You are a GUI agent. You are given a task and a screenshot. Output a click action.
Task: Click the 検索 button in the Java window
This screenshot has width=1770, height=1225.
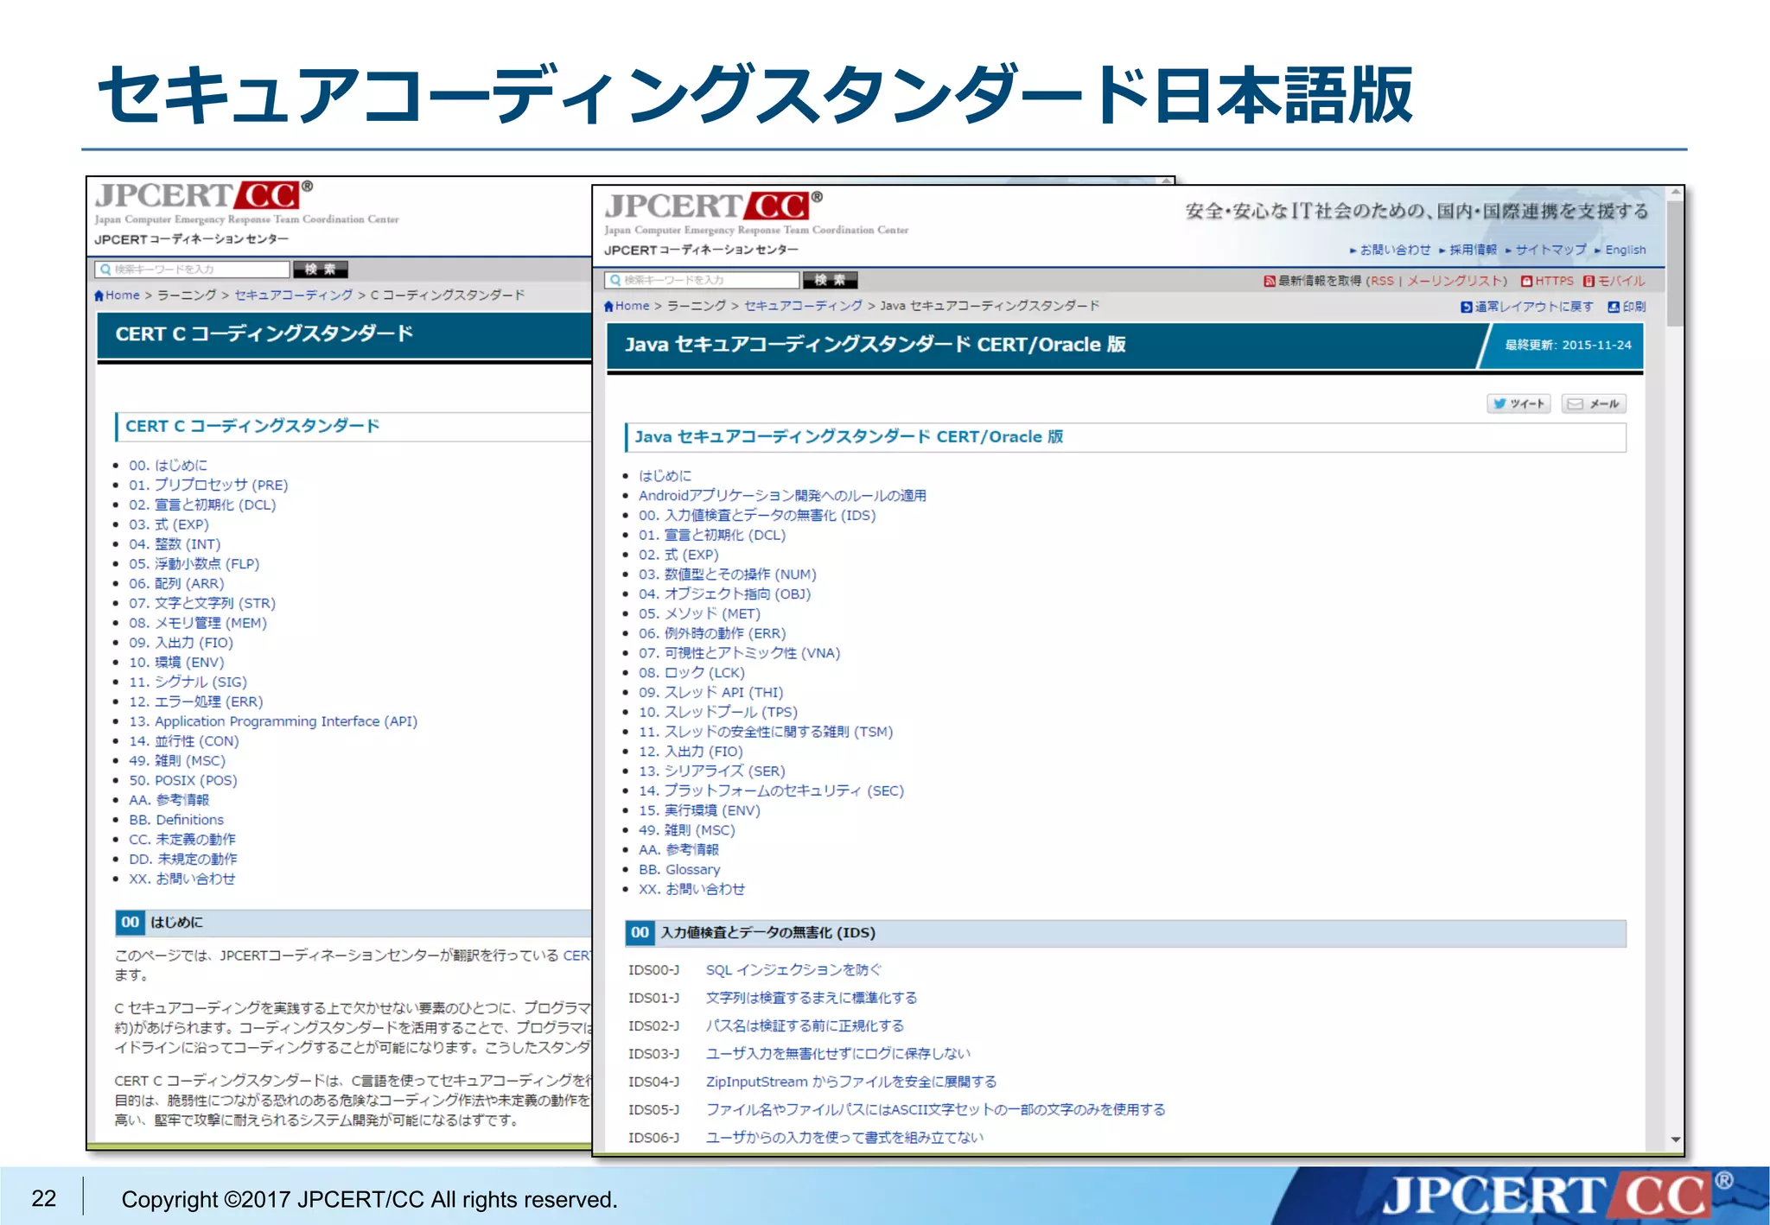(x=830, y=280)
